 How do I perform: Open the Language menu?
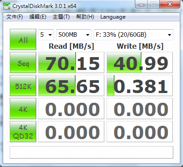(x=113, y=17)
